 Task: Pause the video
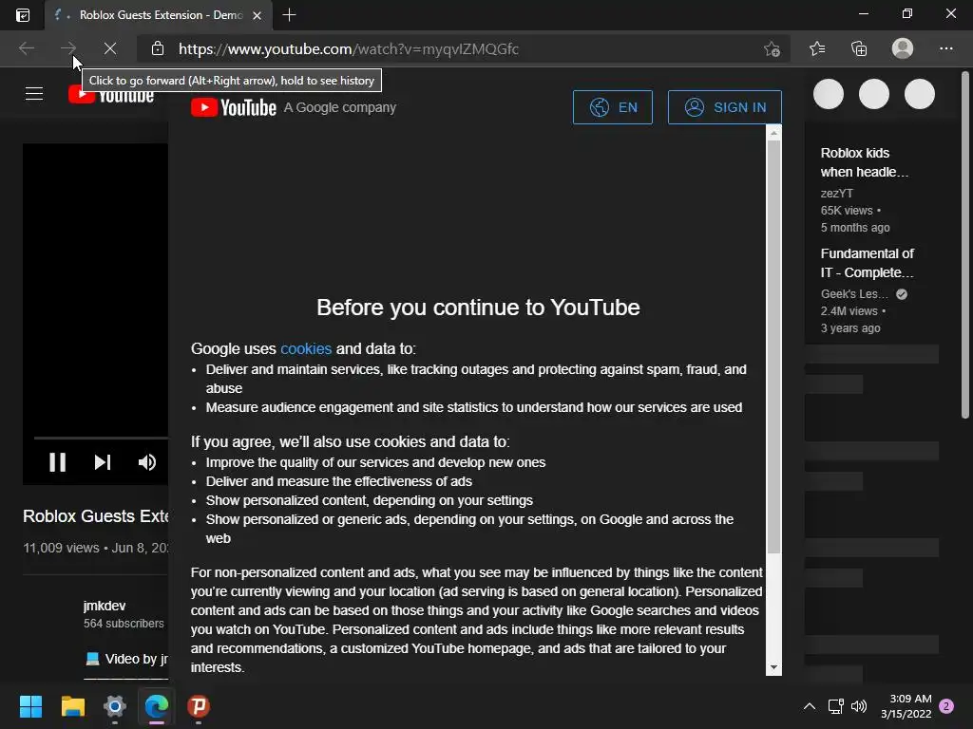pyautogui.click(x=58, y=462)
